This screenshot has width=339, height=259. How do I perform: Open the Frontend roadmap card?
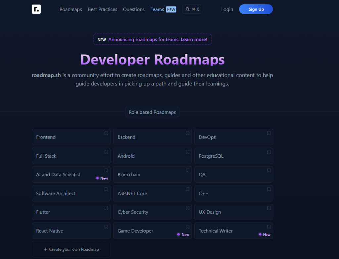click(71, 137)
